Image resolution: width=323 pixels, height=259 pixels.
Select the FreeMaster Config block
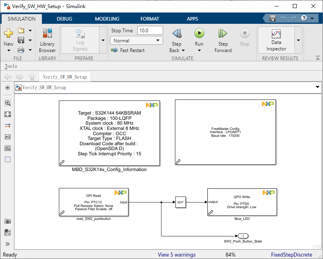[226, 132]
